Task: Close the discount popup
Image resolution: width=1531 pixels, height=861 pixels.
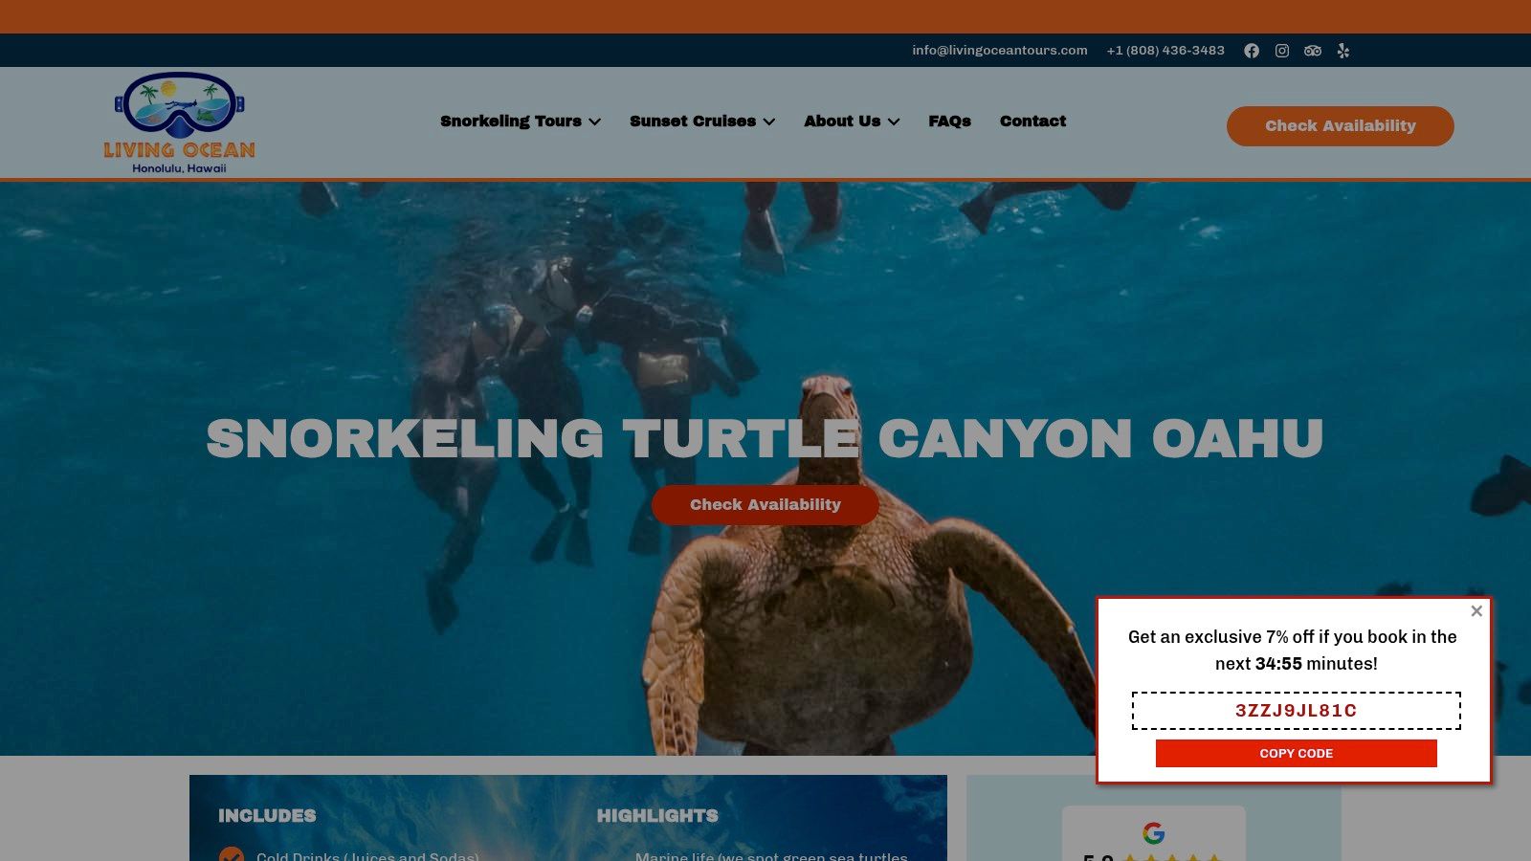Action: [x=1476, y=611]
